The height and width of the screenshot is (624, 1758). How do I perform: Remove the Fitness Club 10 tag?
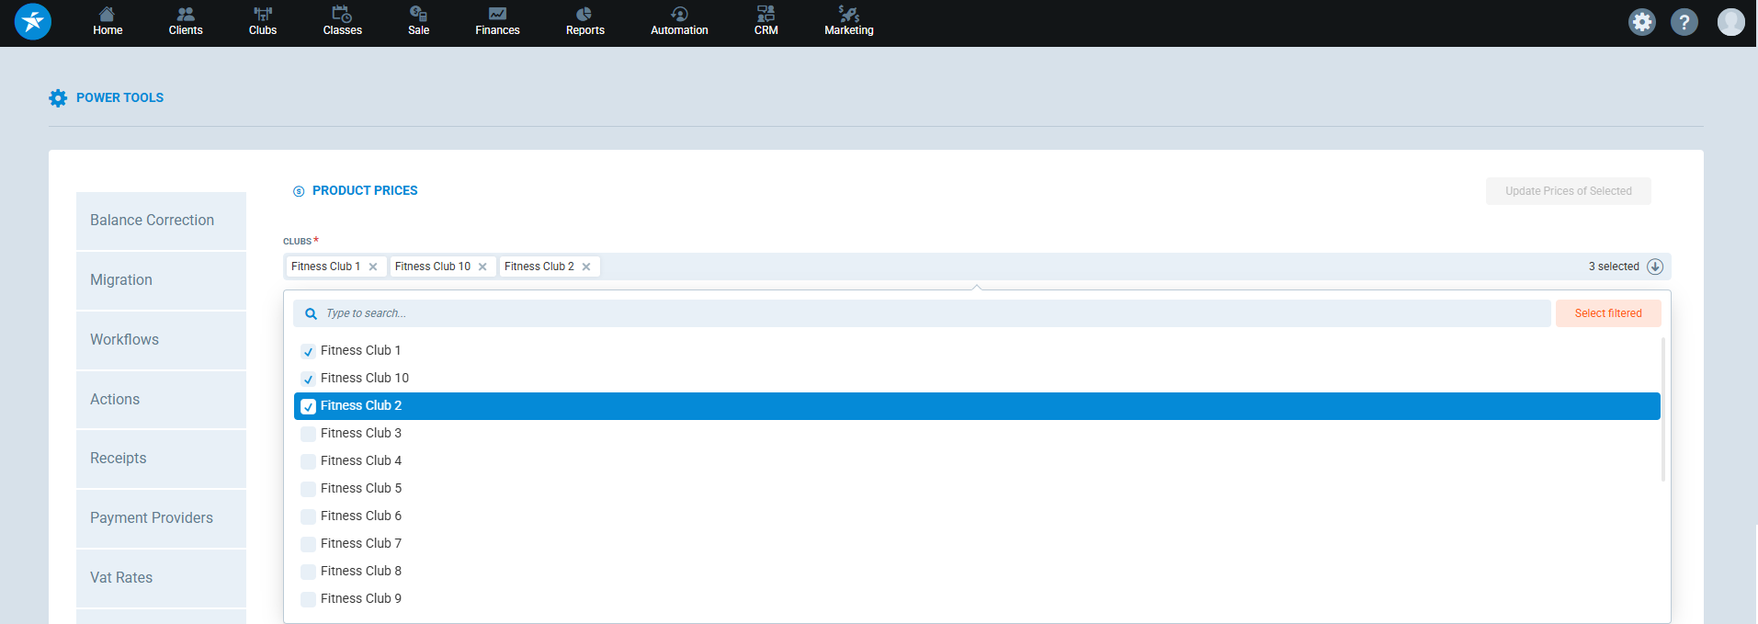482,267
